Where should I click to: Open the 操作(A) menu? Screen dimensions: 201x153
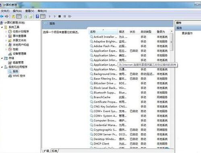(17, 11)
